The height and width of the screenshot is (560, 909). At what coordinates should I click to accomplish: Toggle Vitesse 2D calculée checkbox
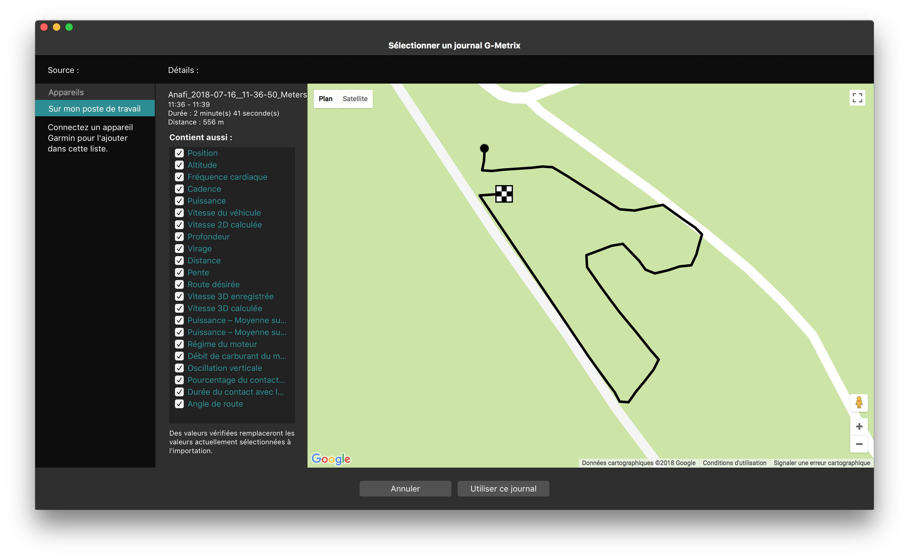179,225
